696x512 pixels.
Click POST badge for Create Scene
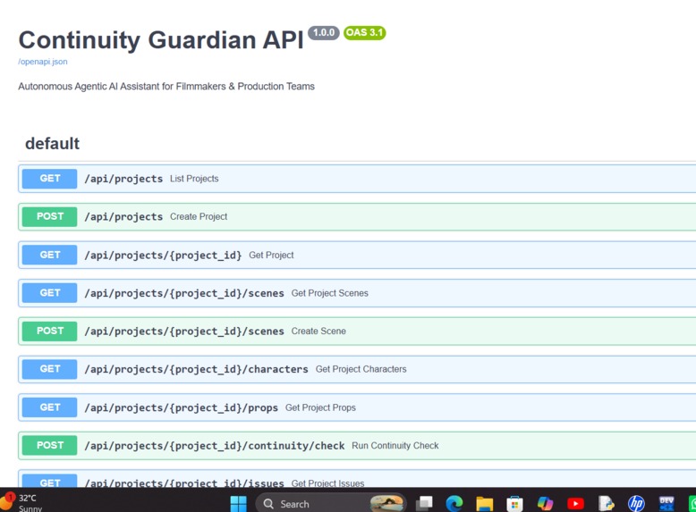(x=50, y=332)
